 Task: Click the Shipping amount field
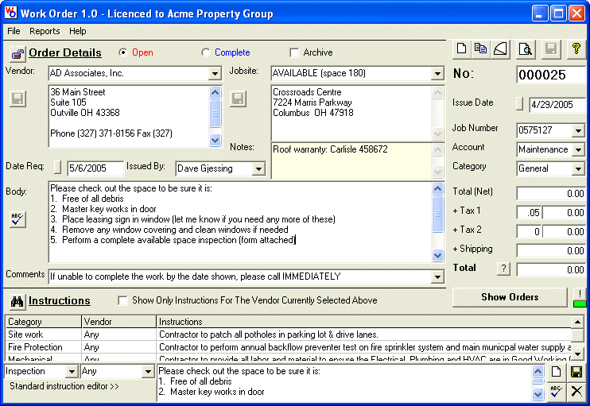551,250
